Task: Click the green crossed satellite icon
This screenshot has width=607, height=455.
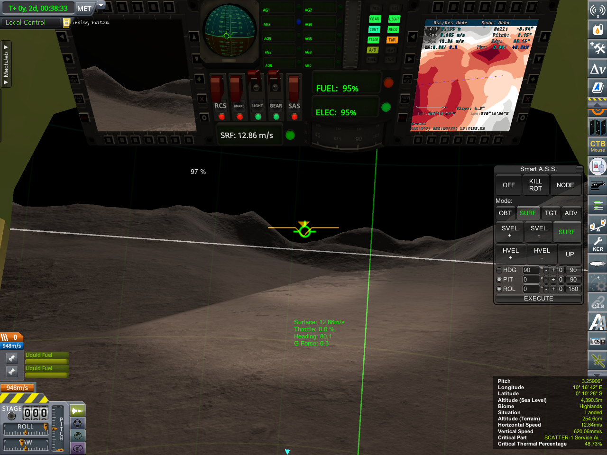Action: coord(598,361)
